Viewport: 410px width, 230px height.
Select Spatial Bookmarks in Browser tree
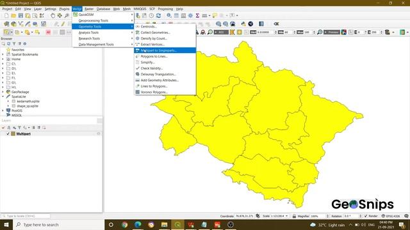coord(24,54)
